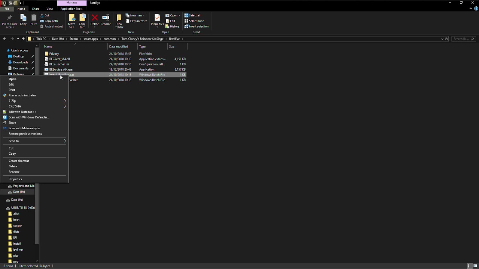Screen dimensions: 479x269
Task: Click the Forward navigation arrow
Action: pos(12,39)
